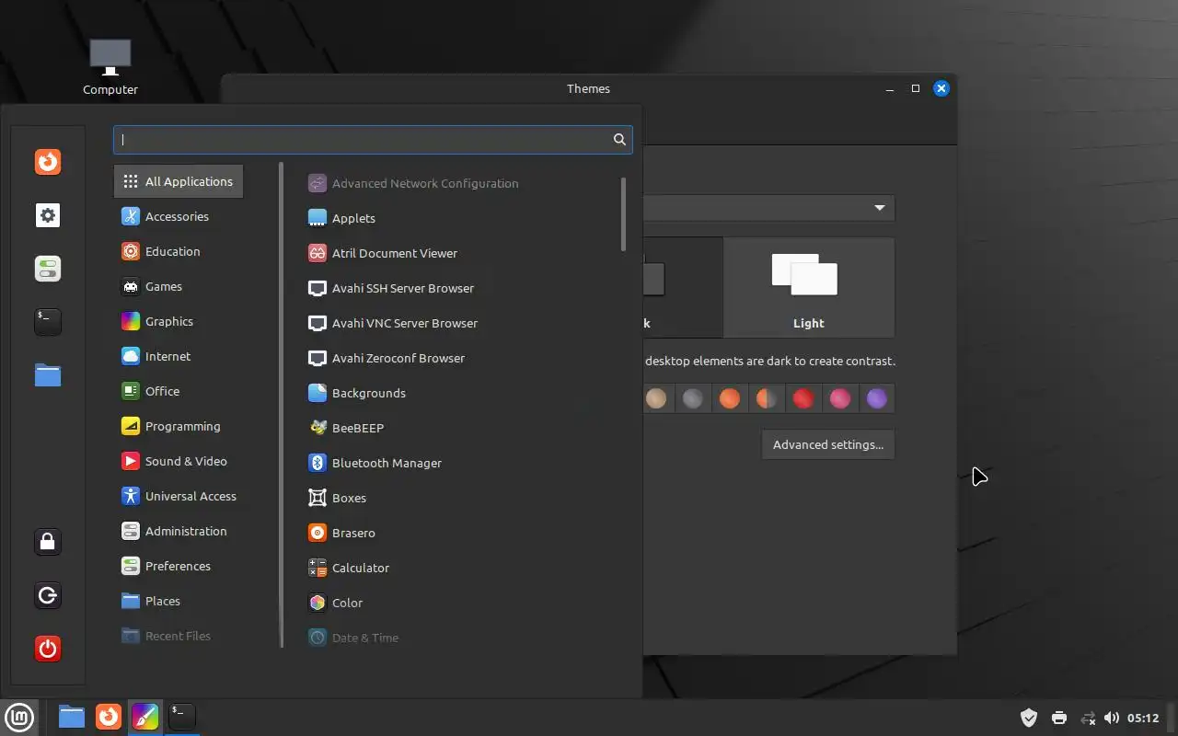Pick the sand beige accent color
The image size is (1178, 736).
click(x=656, y=398)
